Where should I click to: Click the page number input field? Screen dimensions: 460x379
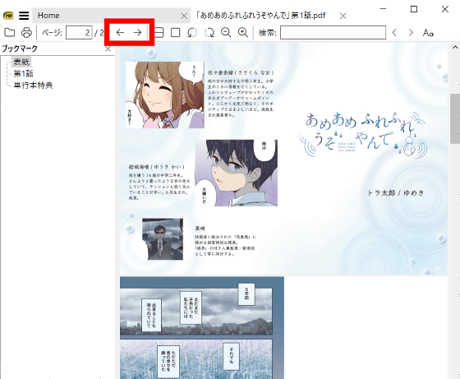coord(79,32)
